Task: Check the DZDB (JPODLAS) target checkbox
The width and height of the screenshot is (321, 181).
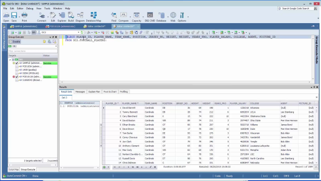Action: click(x=17, y=73)
